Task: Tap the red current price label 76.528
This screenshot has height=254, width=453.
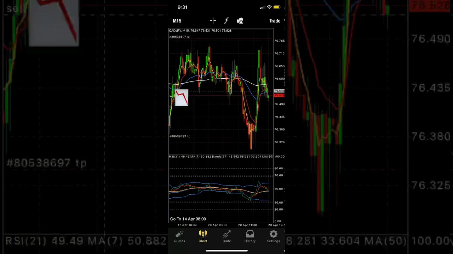Action: coord(279,96)
